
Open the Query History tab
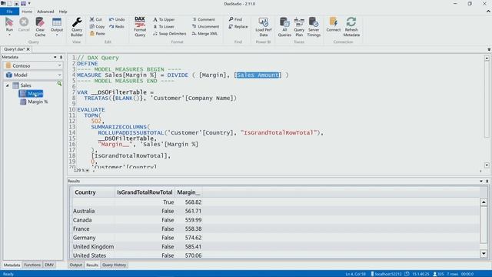point(114,265)
